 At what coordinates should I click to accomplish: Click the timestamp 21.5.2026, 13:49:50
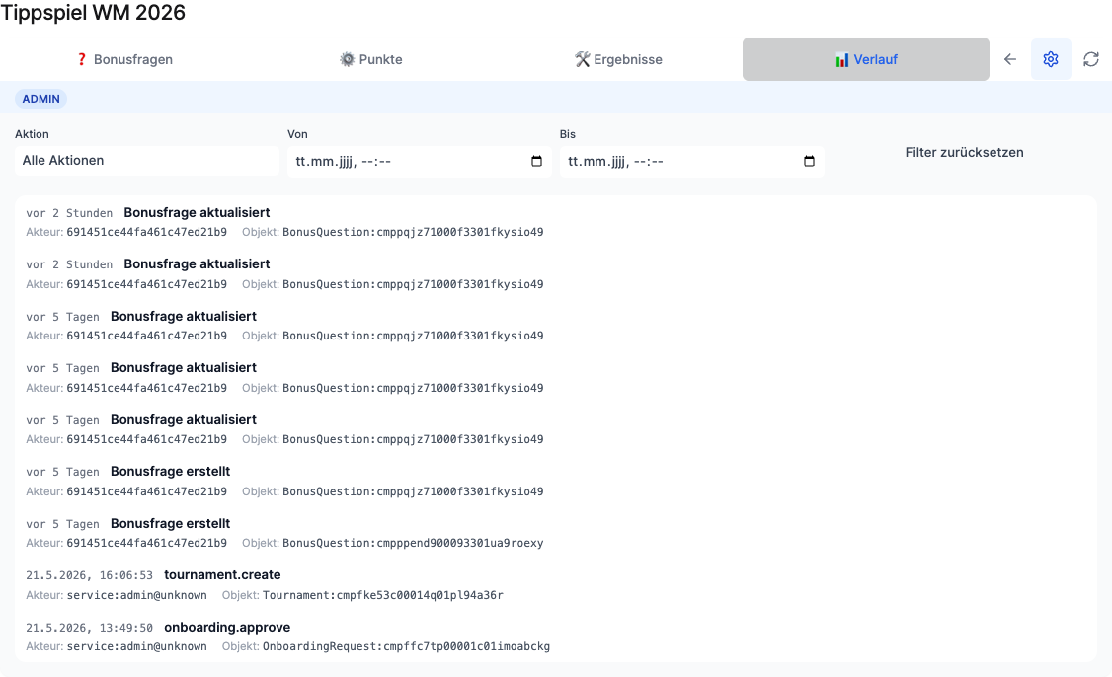[89, 628]
